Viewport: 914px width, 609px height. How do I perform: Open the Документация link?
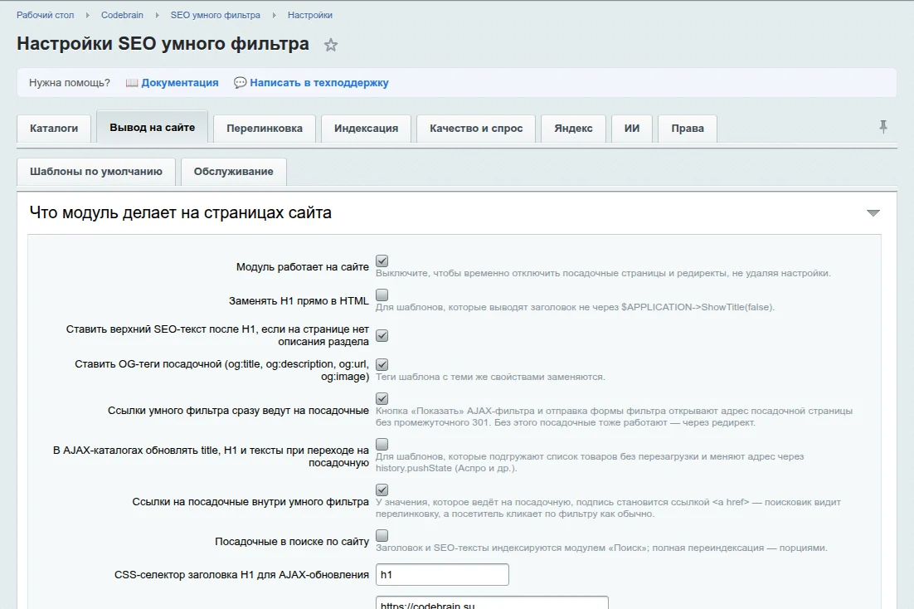[x=179, y=83]
